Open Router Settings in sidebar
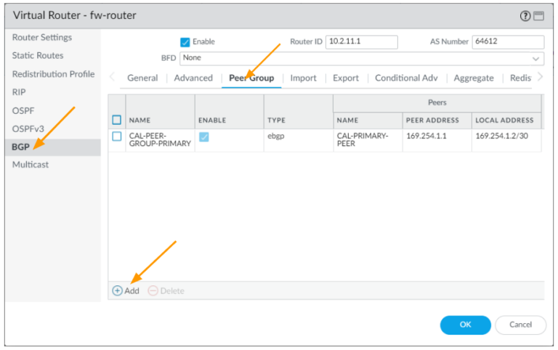 [42, 37]
